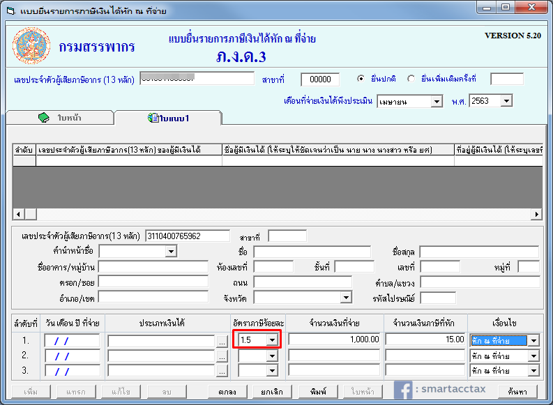The image size is (553, 405).
Task: Click the ตำบล/แขวง field
Action: tap(480, 282)
